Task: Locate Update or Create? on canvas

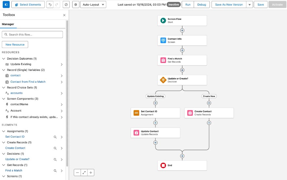Action: (x=55, y=159)
